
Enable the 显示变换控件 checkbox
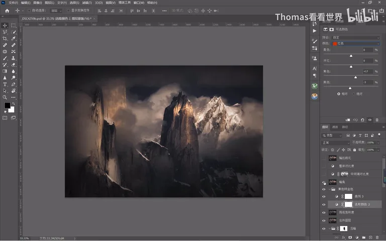click(x=68, y=11)
